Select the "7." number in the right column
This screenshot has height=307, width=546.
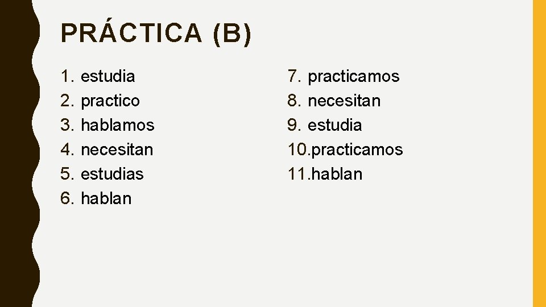[x=294, y=76]
